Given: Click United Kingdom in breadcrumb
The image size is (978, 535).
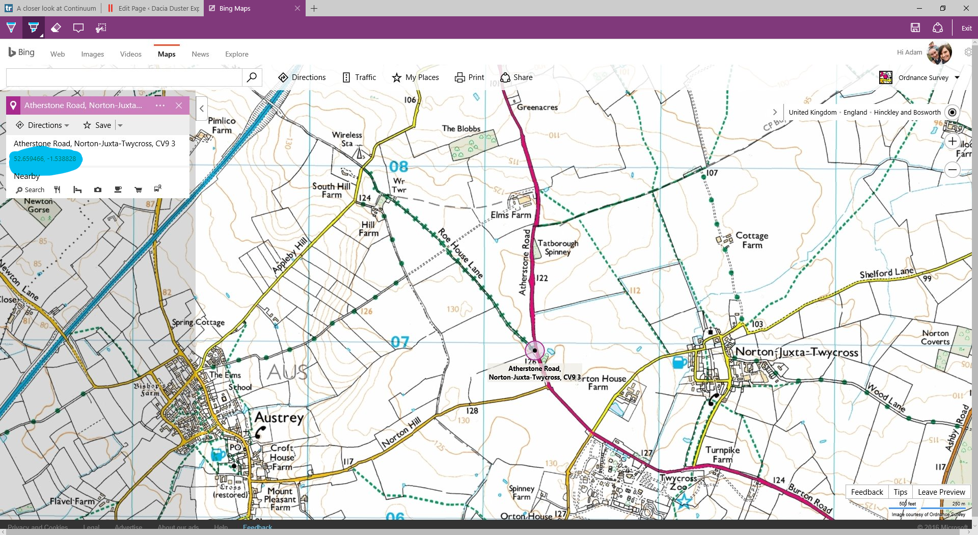Looking at the screenshot, I should click(x=812, y=113).
